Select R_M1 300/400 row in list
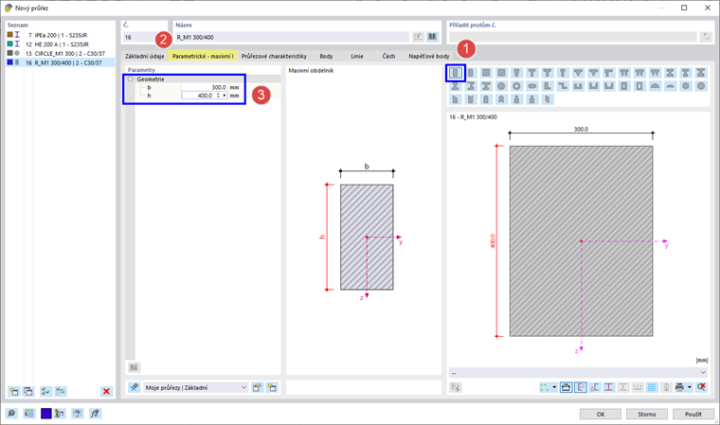720x425 pixels. (x=60, y=62)
